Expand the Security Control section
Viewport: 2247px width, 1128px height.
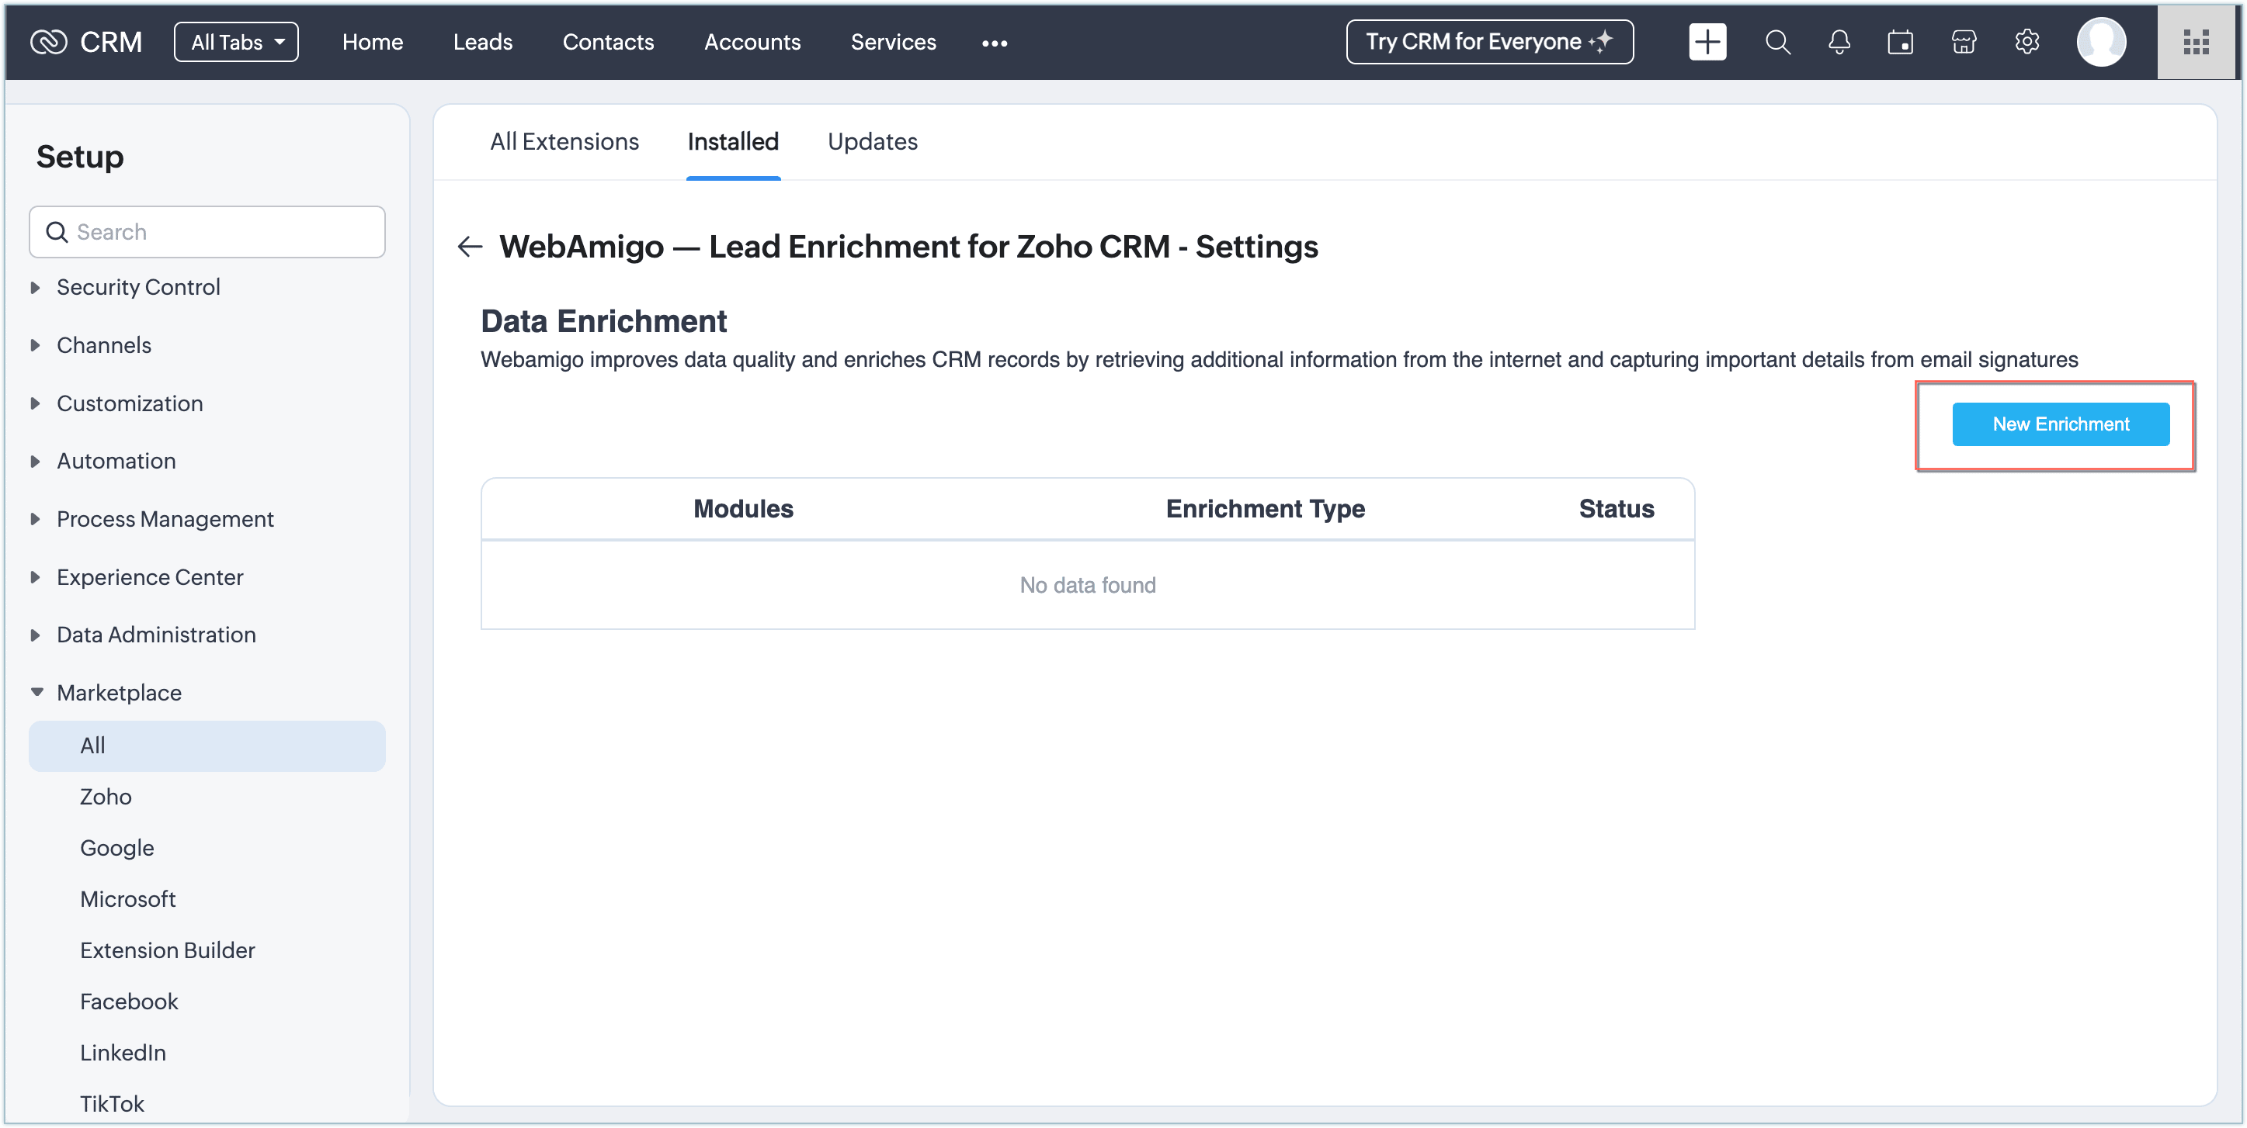click(138, 287)
